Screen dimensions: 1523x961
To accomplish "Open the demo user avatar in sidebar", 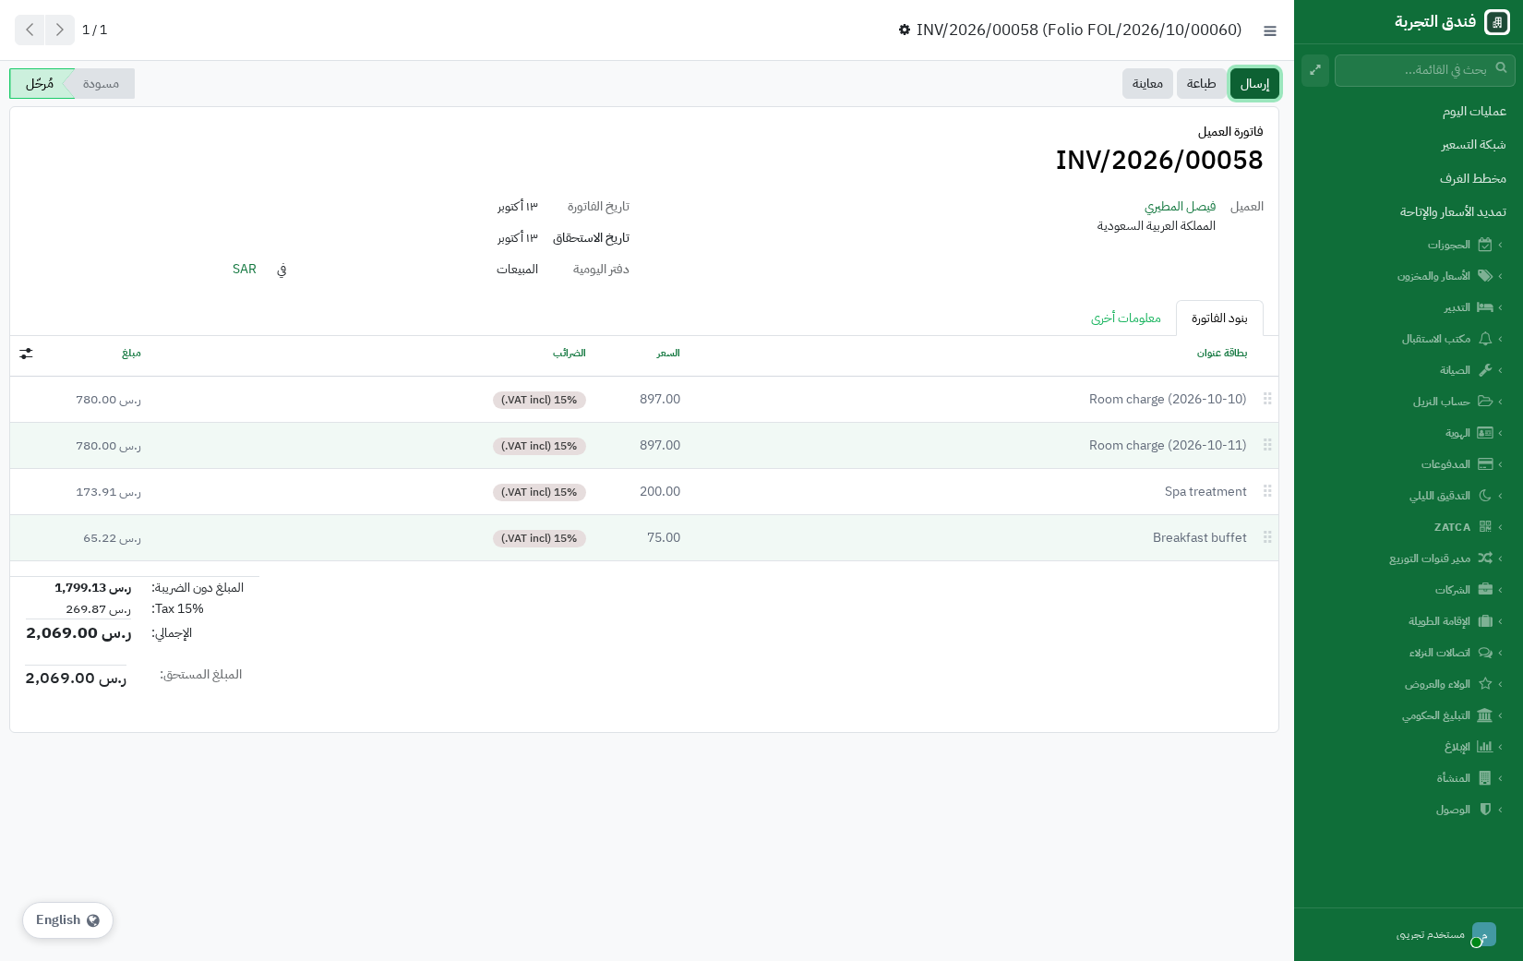I will (x=1483, y=934).
